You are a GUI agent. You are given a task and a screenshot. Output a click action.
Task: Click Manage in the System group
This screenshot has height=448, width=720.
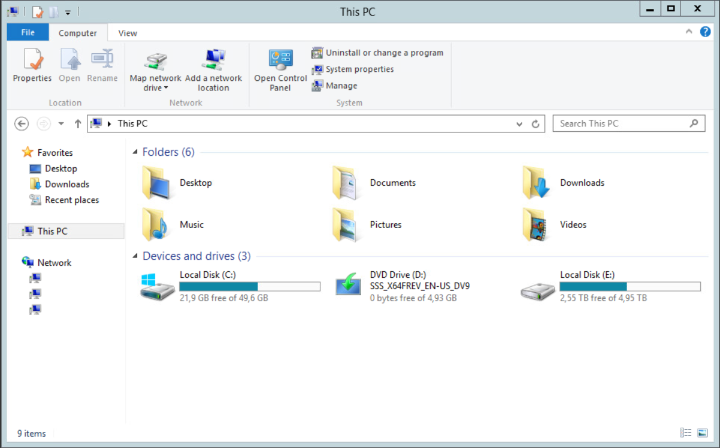coord(334,86)
